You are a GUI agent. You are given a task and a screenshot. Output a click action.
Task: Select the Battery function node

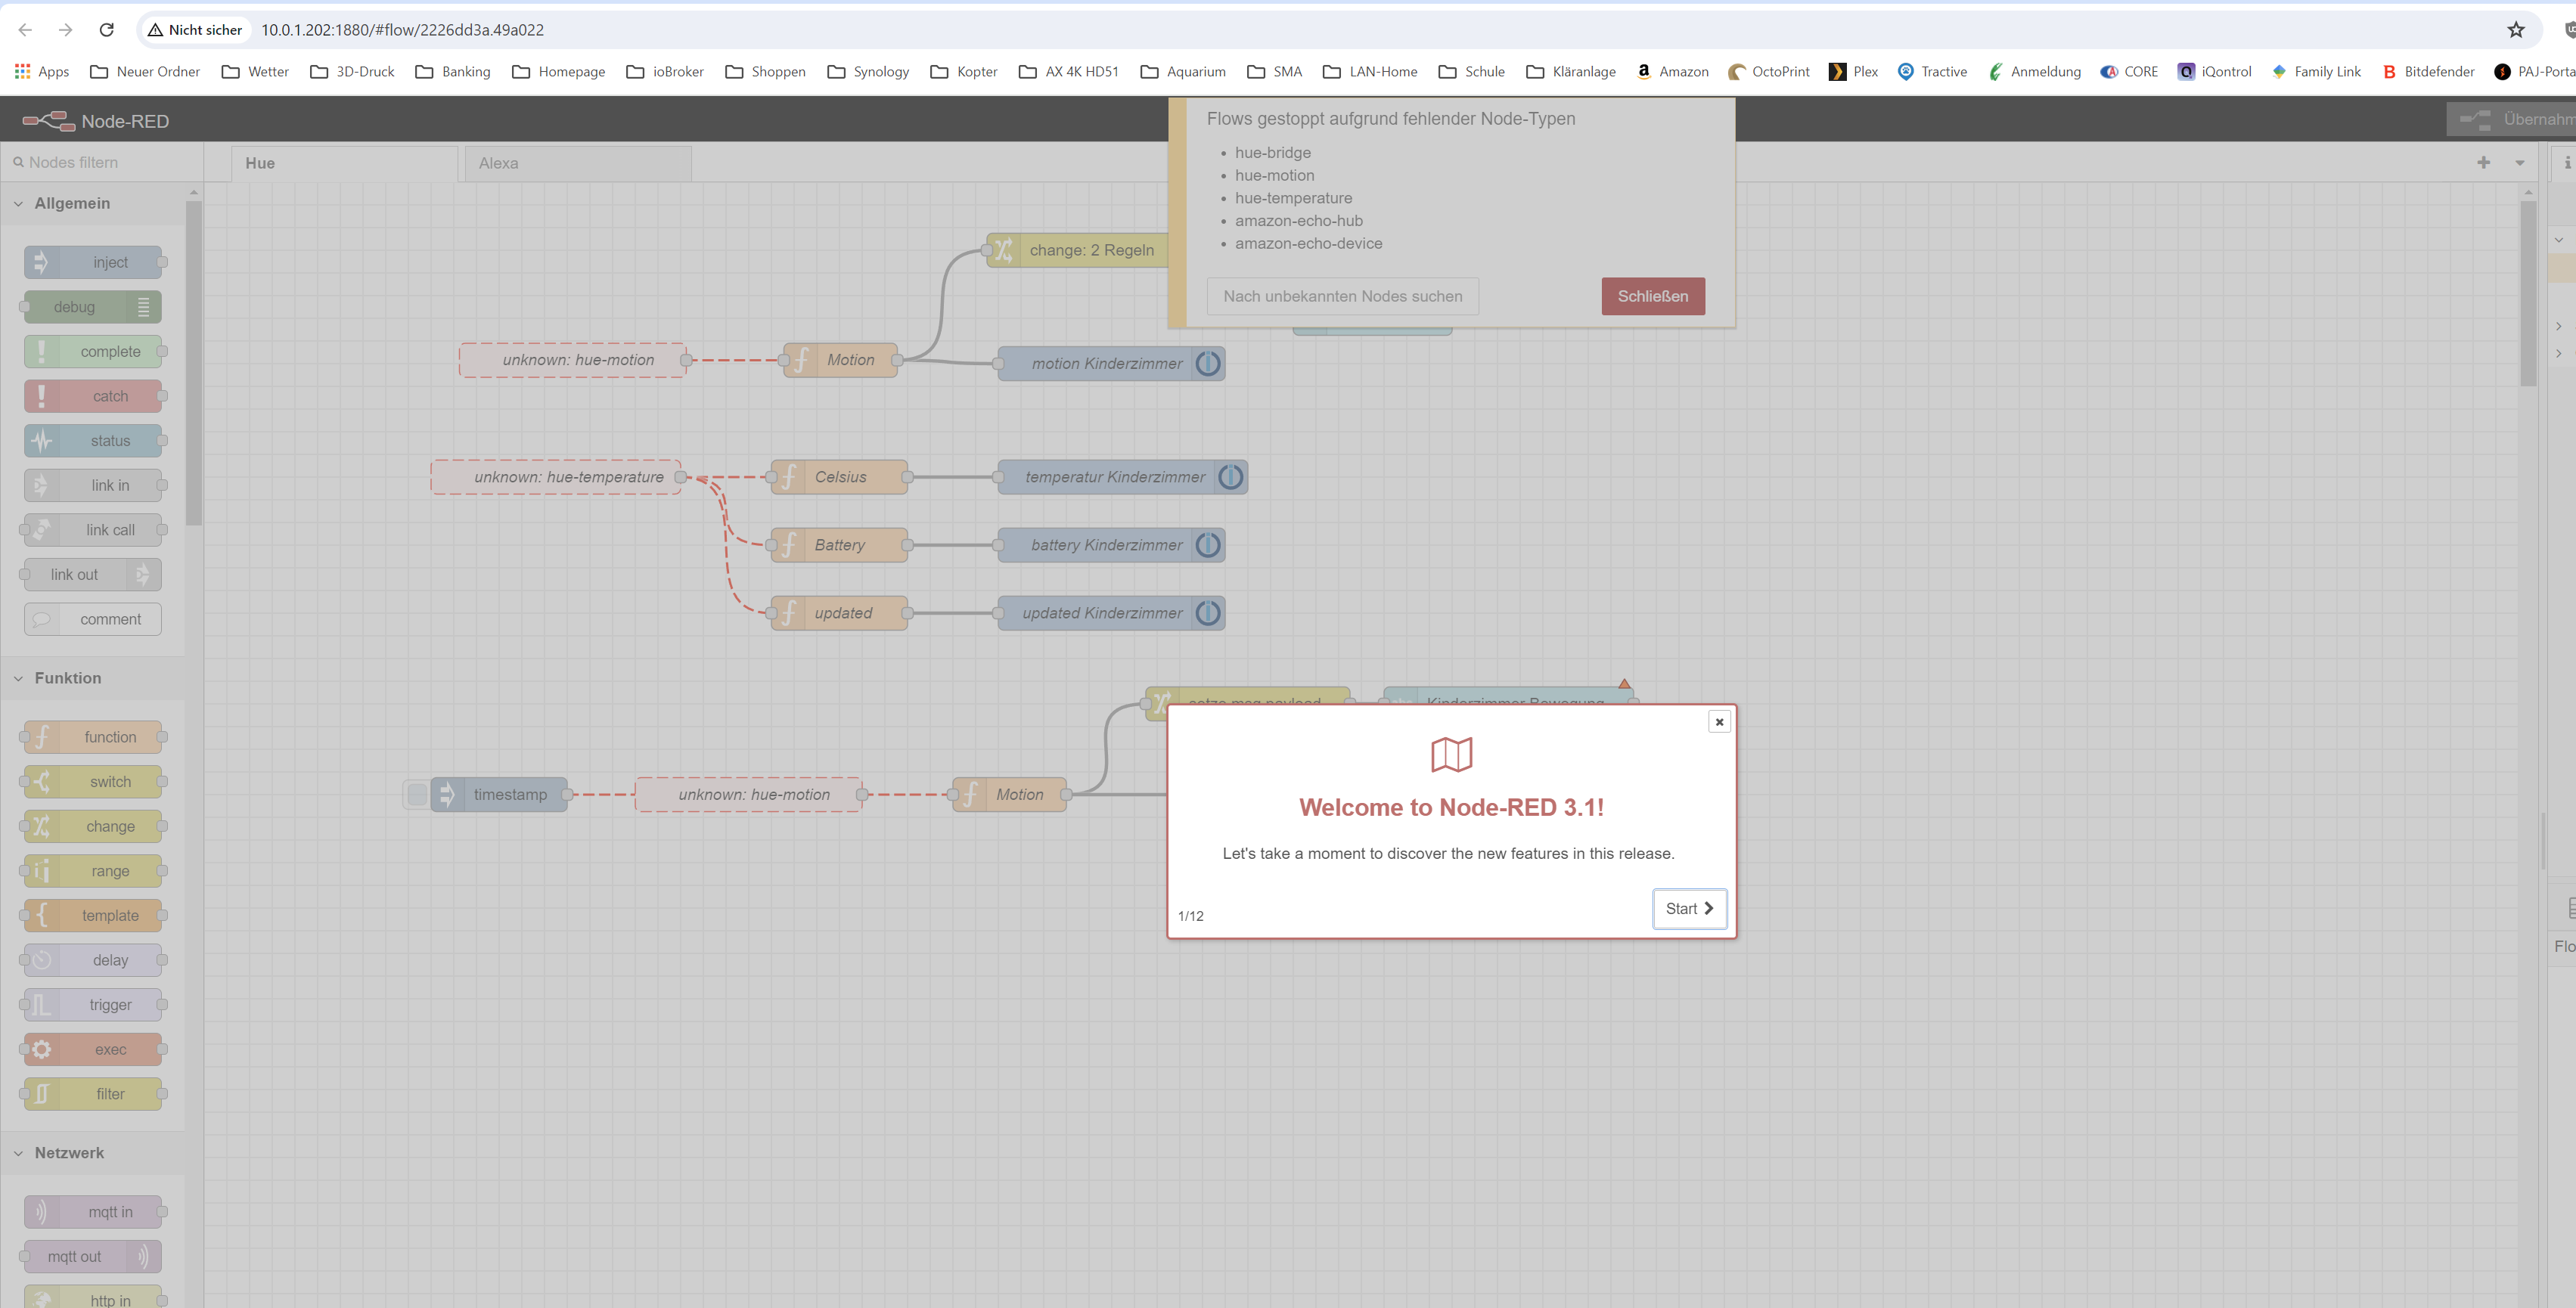coord(839,545)
